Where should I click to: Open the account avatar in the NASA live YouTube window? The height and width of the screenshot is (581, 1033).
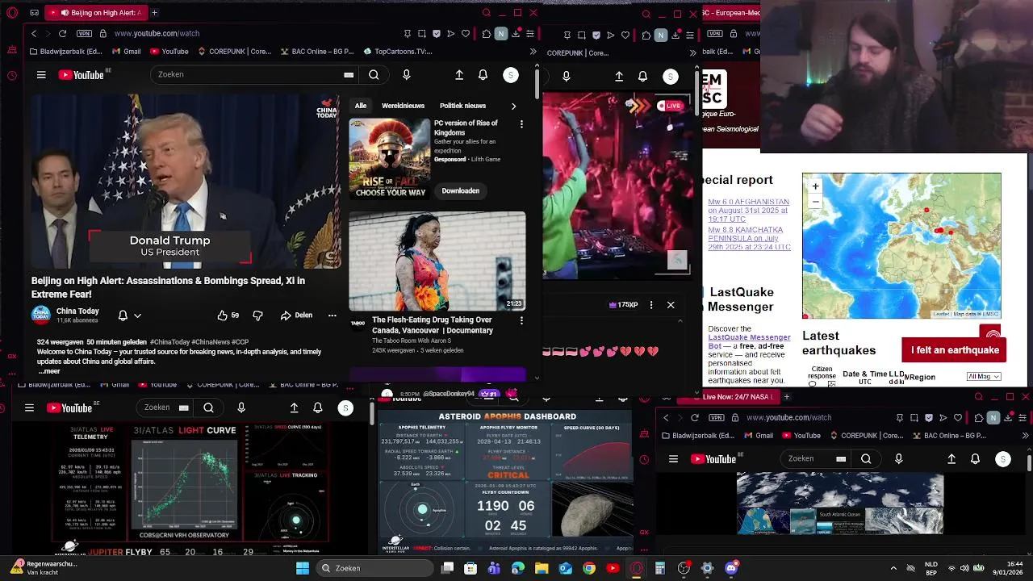tap(1003, 459)
